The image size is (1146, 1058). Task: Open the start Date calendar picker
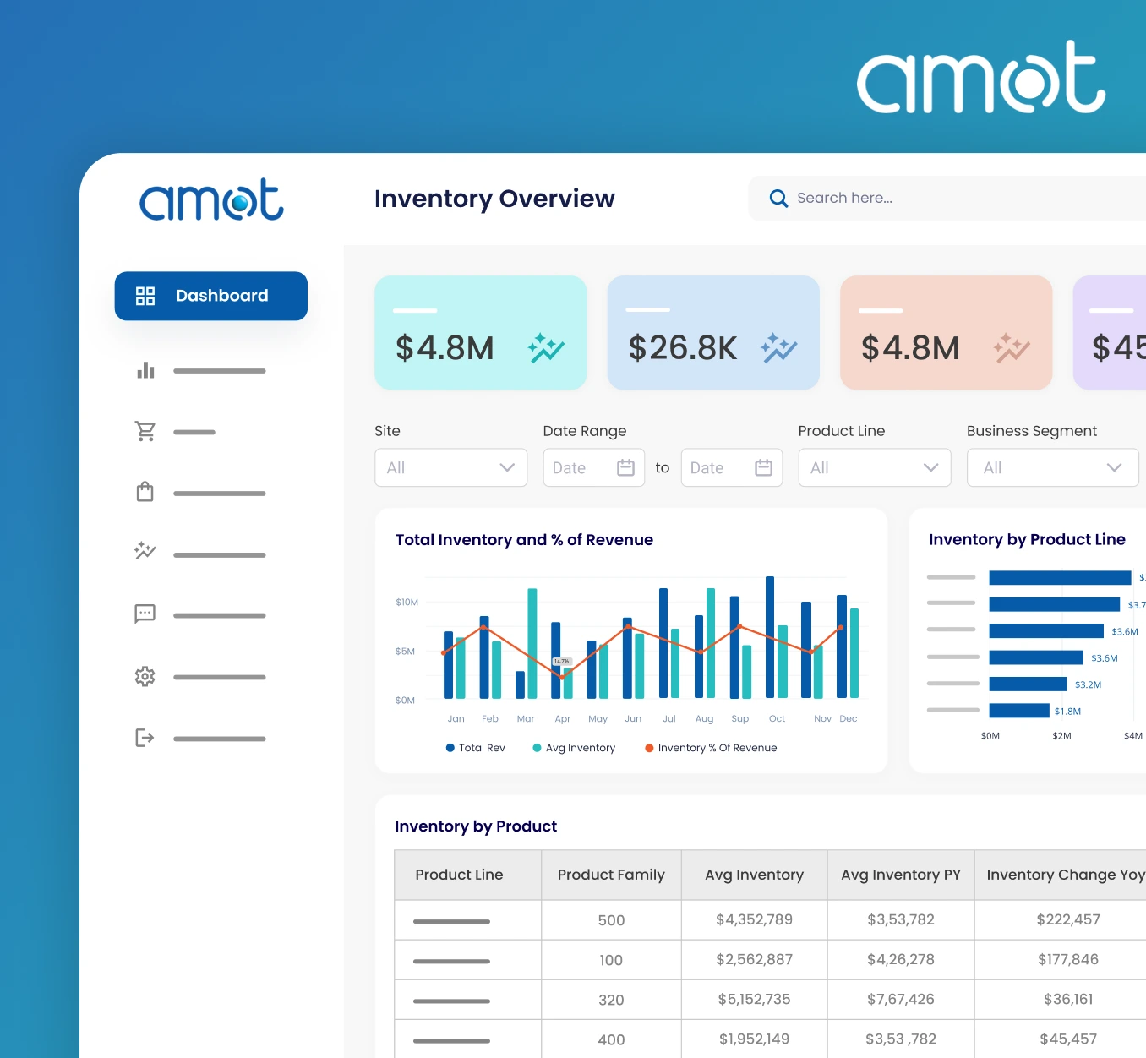point(626,467)
